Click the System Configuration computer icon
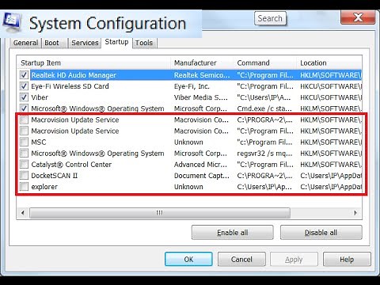Screen dimensions: 380x285 12,21
